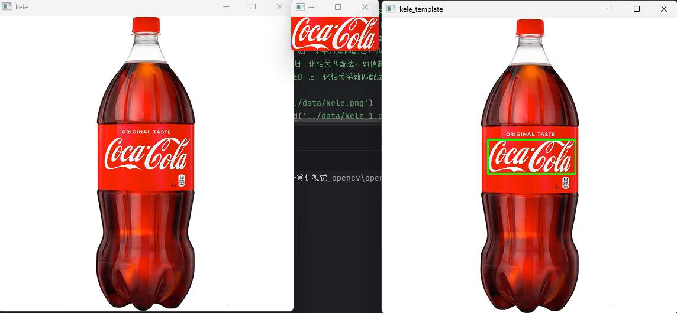Maximize the kele_template window
677x313 pixels.
[x=637, y=9]
